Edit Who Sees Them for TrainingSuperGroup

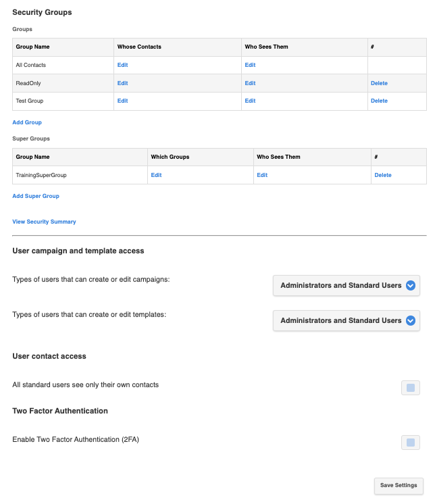262,175
